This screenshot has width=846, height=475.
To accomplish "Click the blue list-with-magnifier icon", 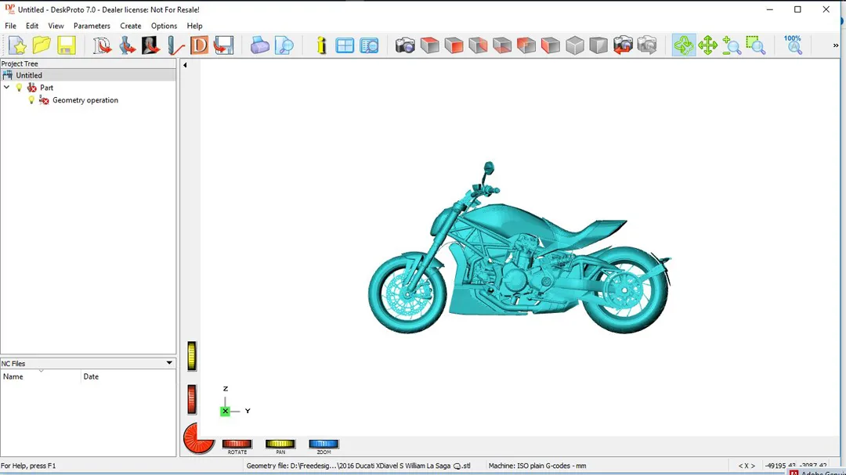I will [x=369, y=45].
